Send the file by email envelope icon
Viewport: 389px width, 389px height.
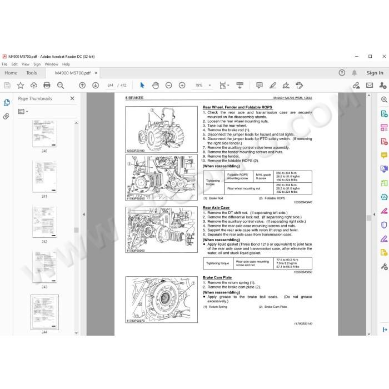(370, 86)
